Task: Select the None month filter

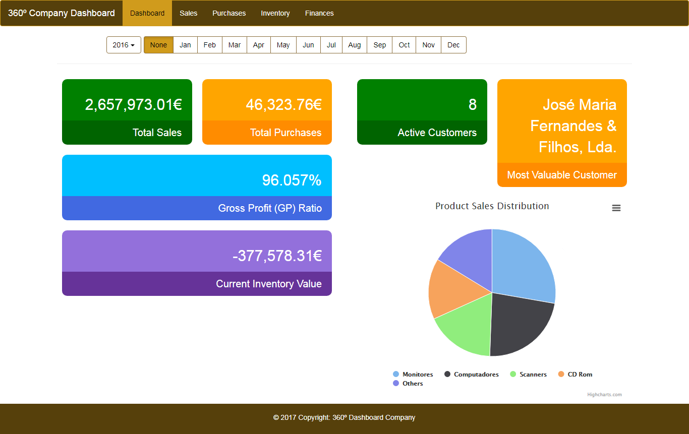Action: [158, 45]
